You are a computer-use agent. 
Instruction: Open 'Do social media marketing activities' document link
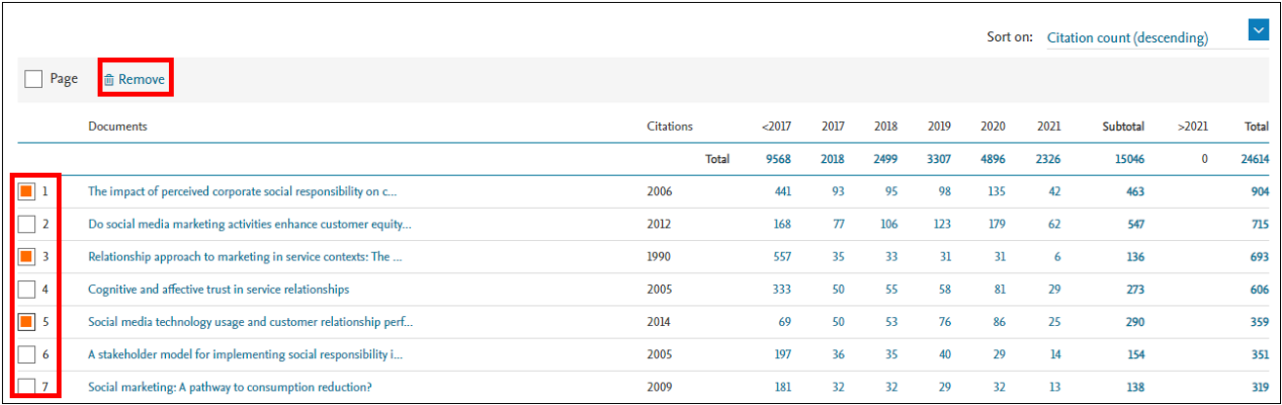point(249,224)
